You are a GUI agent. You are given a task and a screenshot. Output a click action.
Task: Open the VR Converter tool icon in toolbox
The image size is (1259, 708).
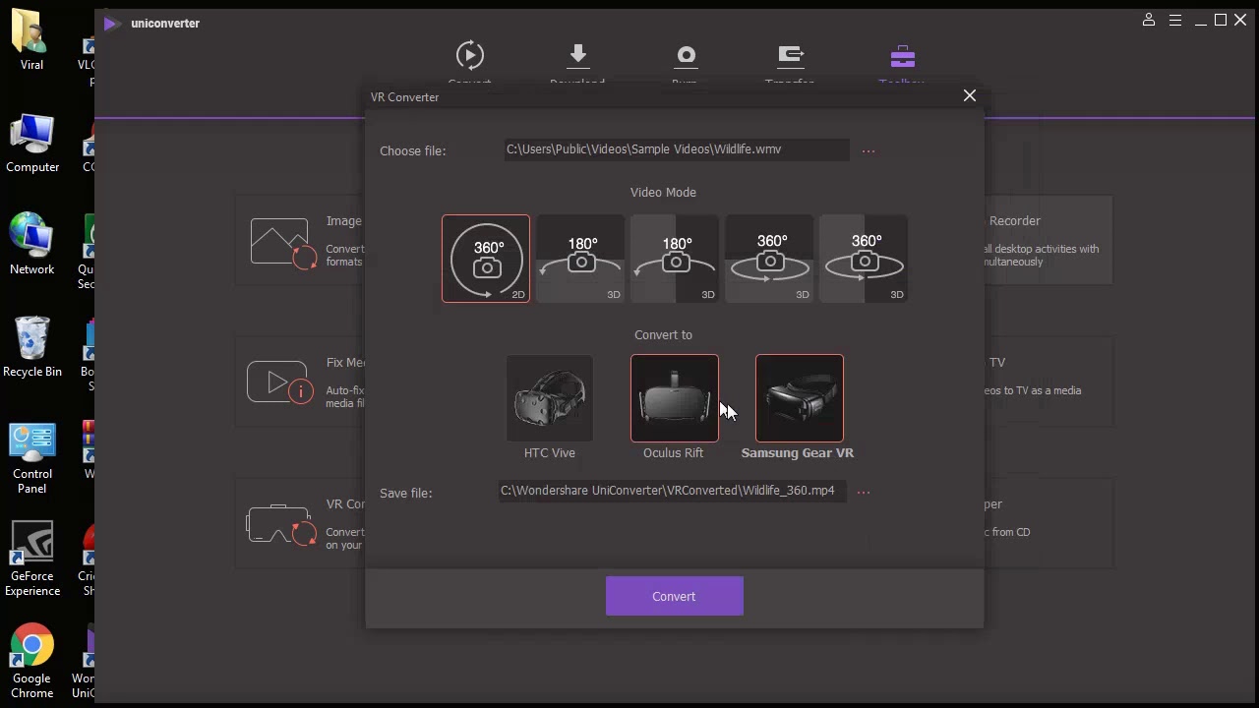coord(281,524)
